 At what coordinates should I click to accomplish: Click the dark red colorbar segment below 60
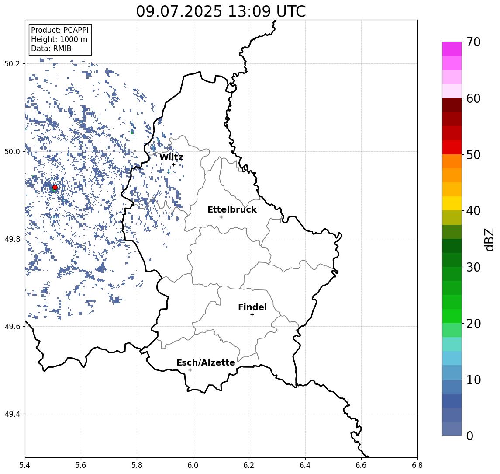[x=452, y=105]
